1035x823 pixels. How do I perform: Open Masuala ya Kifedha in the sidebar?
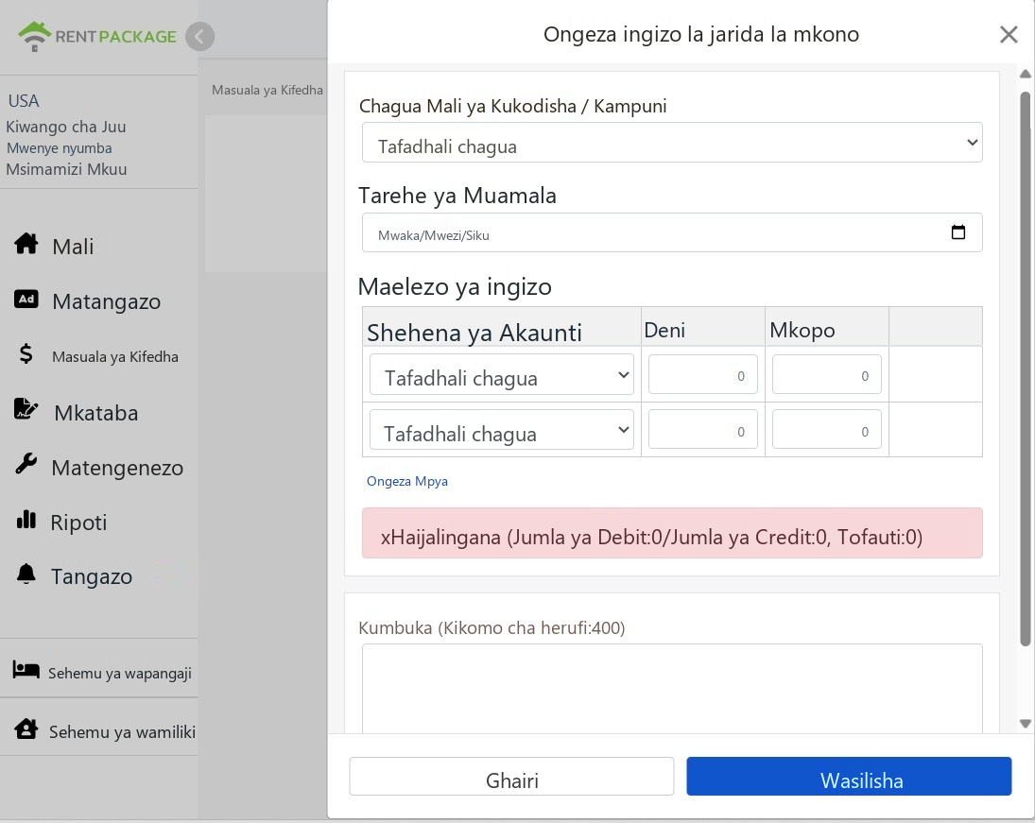click(x=115, y=357)
